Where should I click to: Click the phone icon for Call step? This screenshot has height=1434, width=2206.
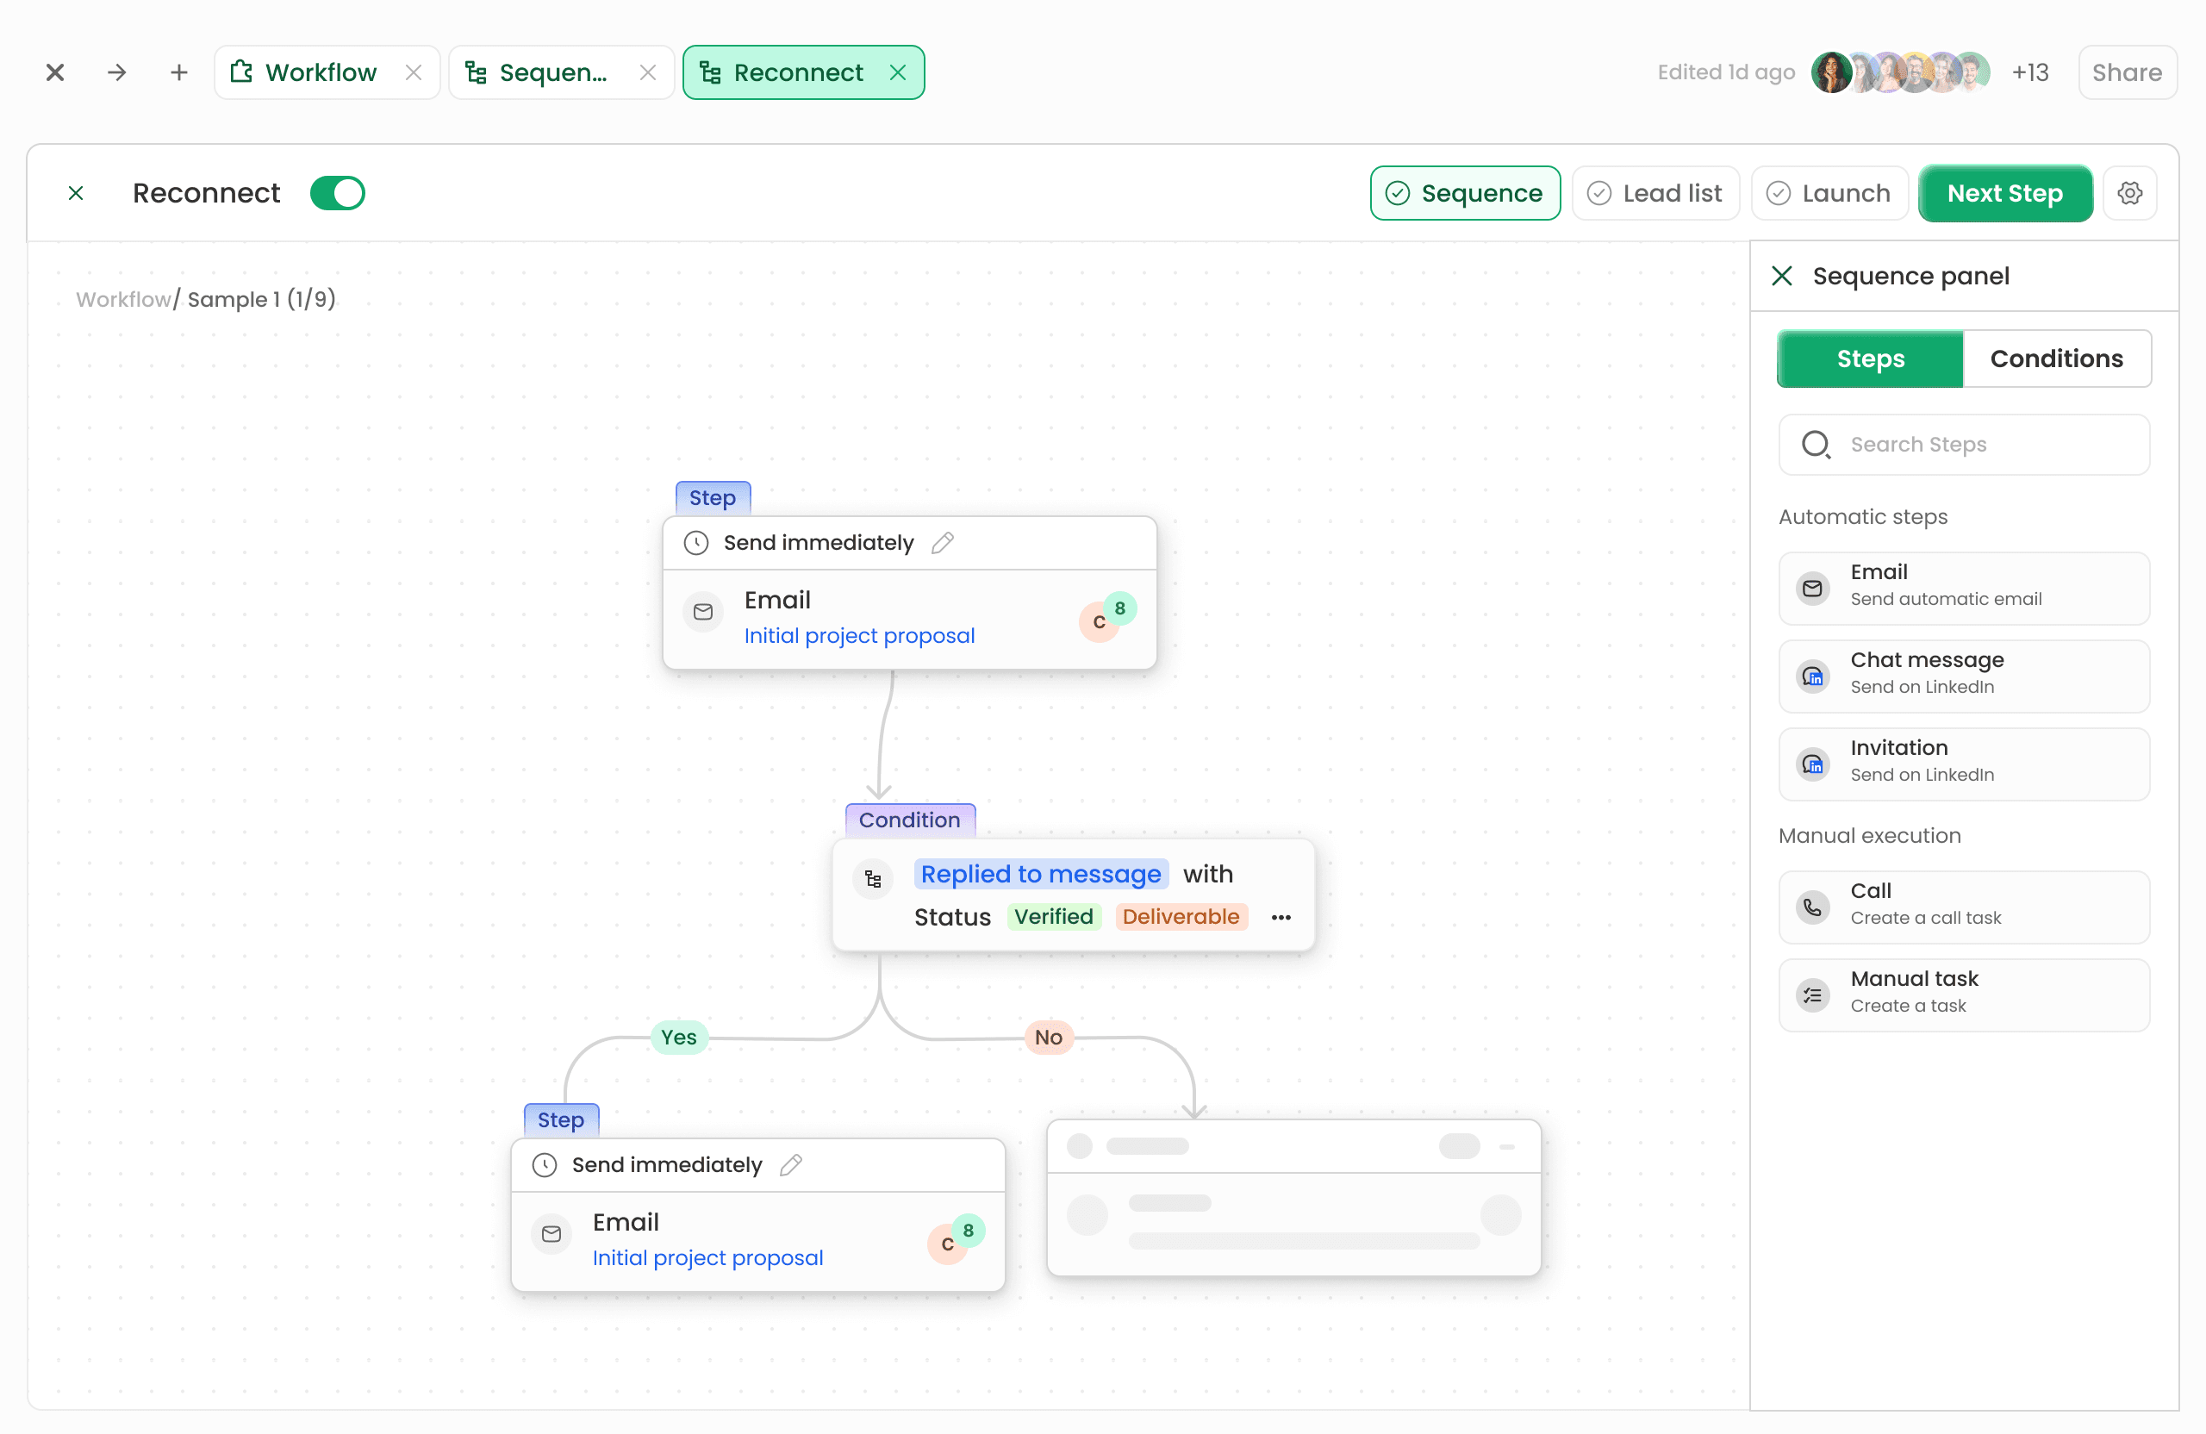[1812, 907]
